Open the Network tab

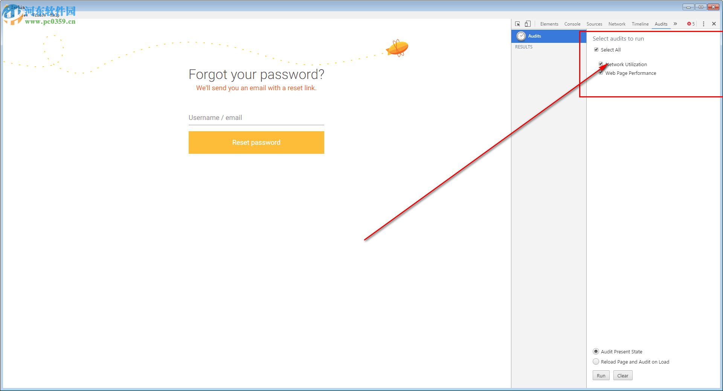(x=617, y=24)
